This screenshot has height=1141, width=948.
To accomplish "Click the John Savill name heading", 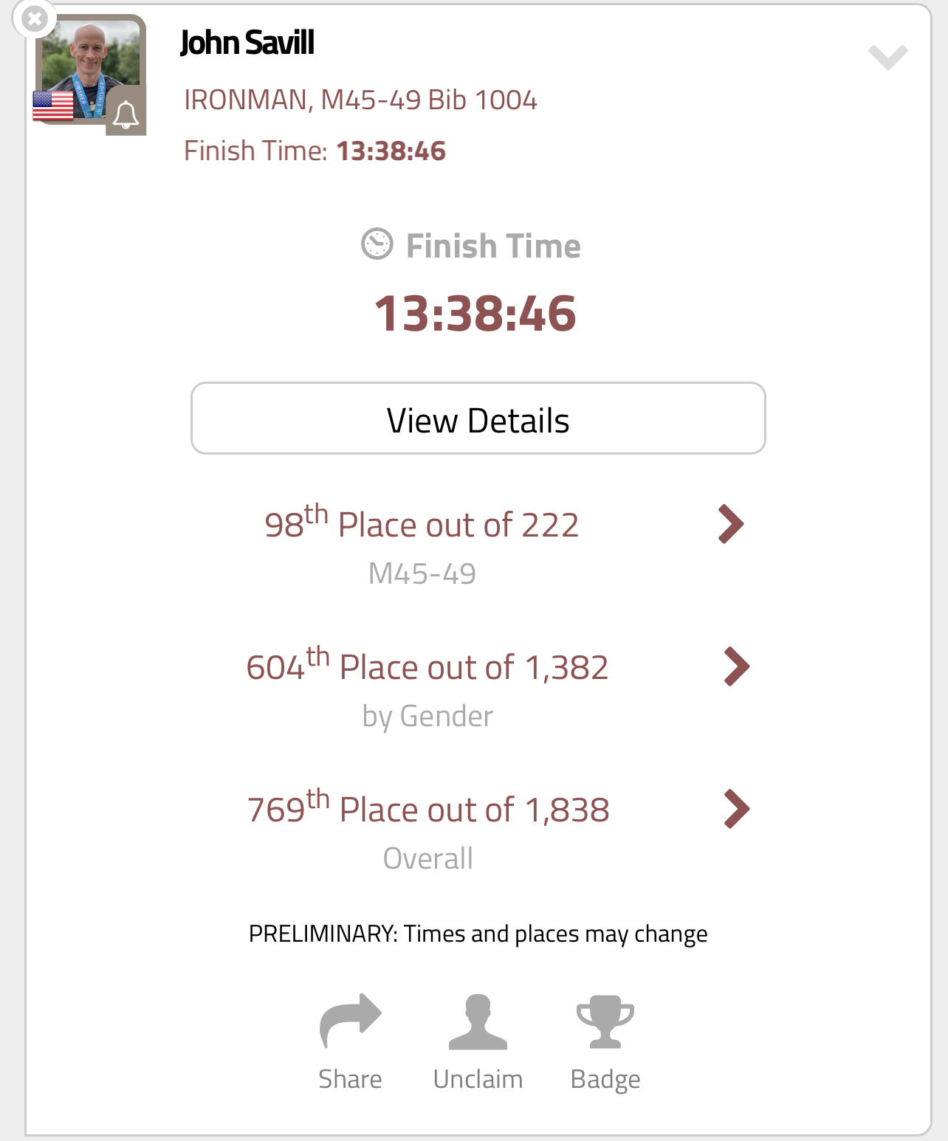I will [x=247, y=43].
